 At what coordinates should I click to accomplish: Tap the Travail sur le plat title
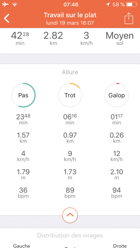(x=70, y=15)
